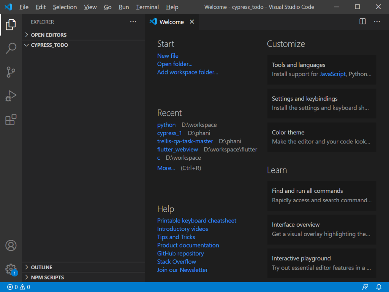The image size is (389, 292).
Task: Open the Run and Debug view
Action: (11, 96)
